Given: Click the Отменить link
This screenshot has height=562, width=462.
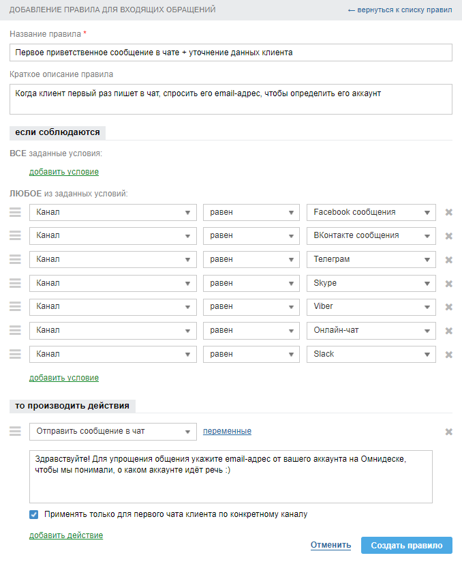Looking at the screenshot, I should coord(330,545).
